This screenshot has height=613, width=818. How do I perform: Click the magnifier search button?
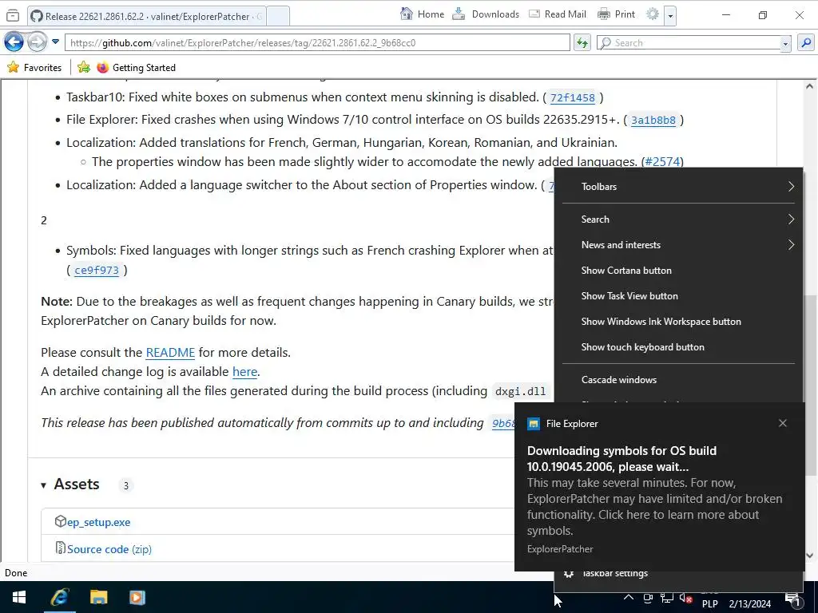806,43
